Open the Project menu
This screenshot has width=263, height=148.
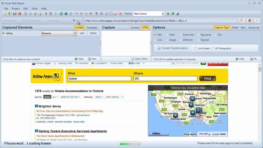click(15, 9)
